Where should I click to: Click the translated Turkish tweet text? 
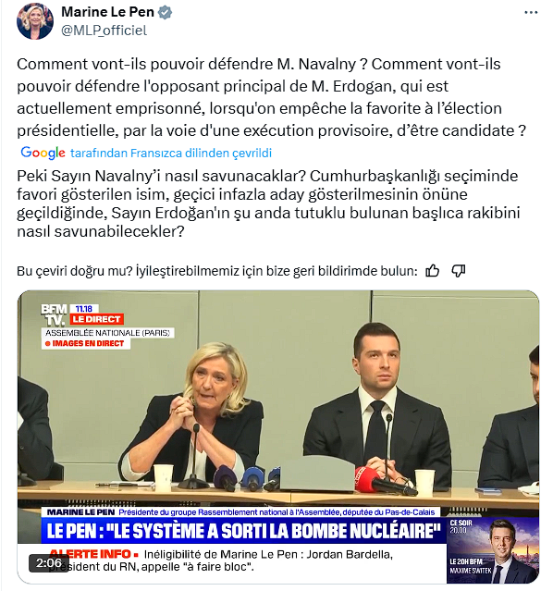click(x=268, y=203)
